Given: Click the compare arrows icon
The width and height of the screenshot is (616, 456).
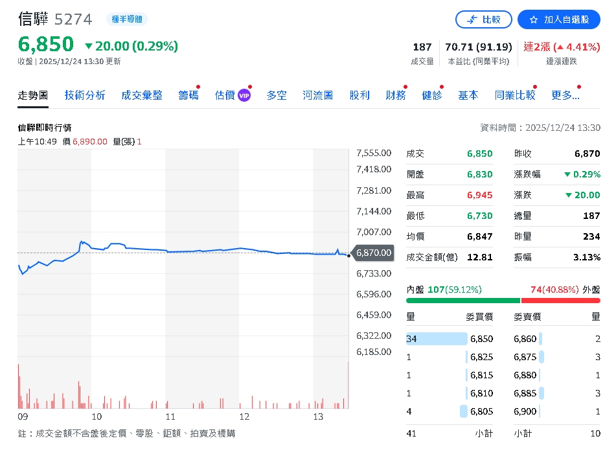Looking at the screenshot, I should 472,19.
